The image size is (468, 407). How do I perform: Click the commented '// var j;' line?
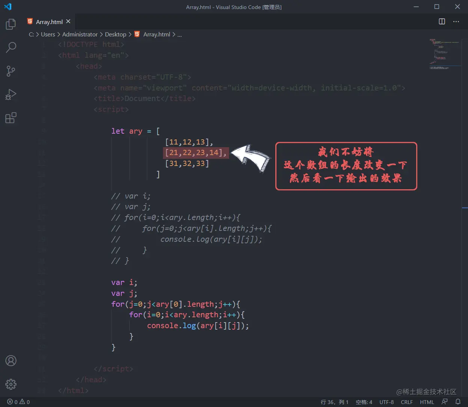(x=130, y=207)
